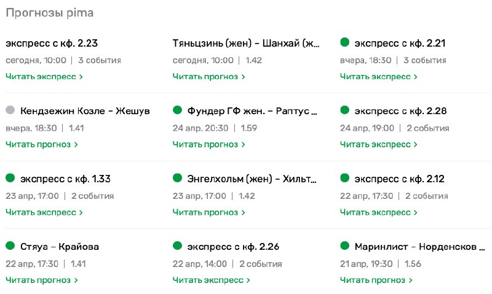Click 'Прогнозы pima' section heading
This screenshot has height=294, width=492.
point(49,13)
